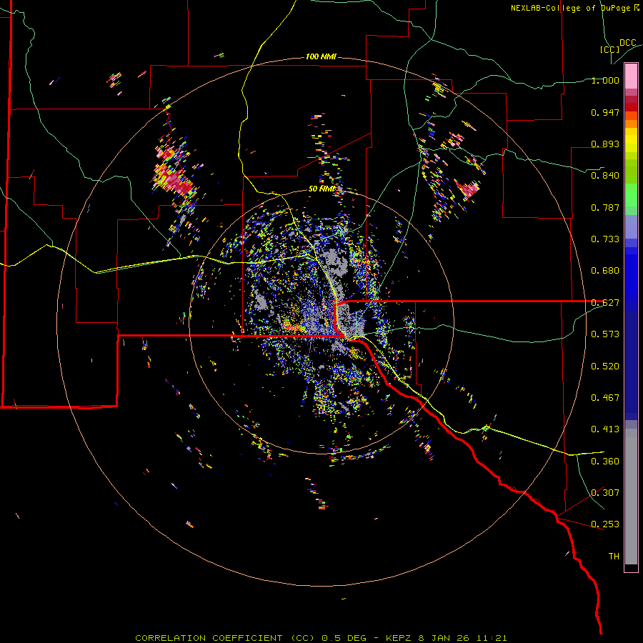Click the 0.253 scale value
Viewport: 643px width, 643px height.
pyautogui.click(x=605, y=524)
